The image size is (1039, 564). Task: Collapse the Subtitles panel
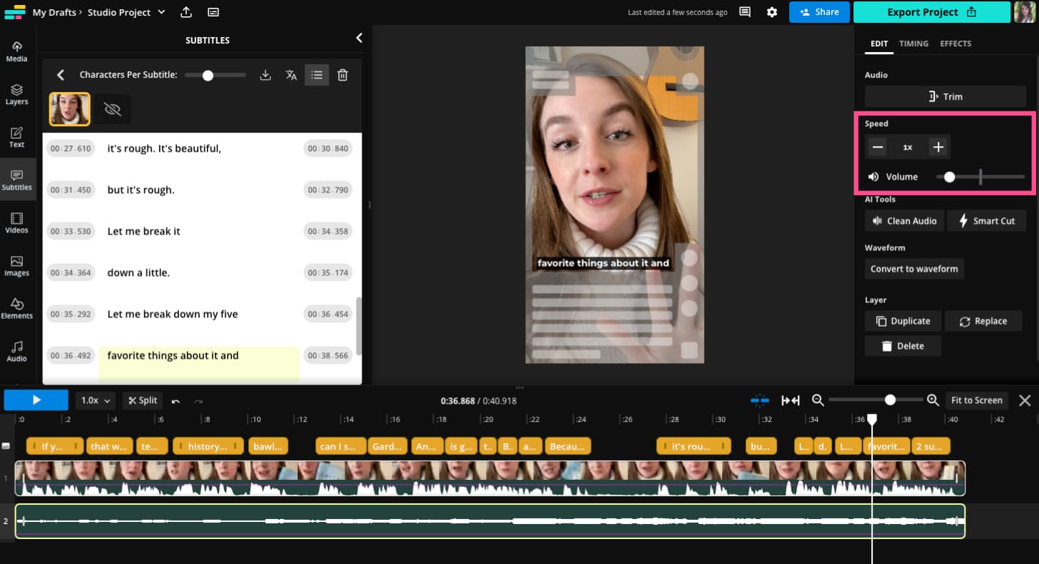tap(359, 38)
